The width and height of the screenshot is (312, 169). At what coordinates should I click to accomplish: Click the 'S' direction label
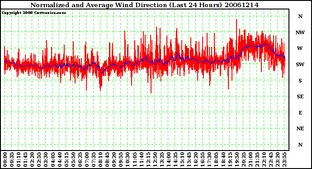pos(300,81)
